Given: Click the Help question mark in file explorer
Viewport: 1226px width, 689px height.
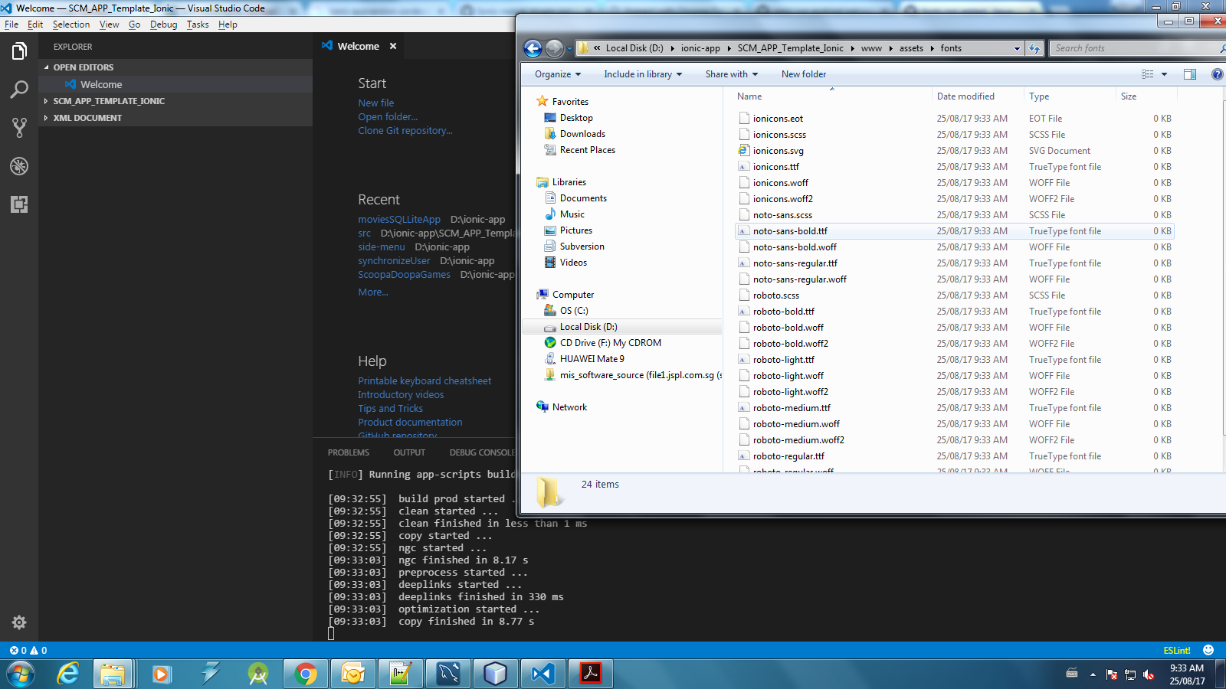Looking at the screenshot, I should tap(1217, 74).
